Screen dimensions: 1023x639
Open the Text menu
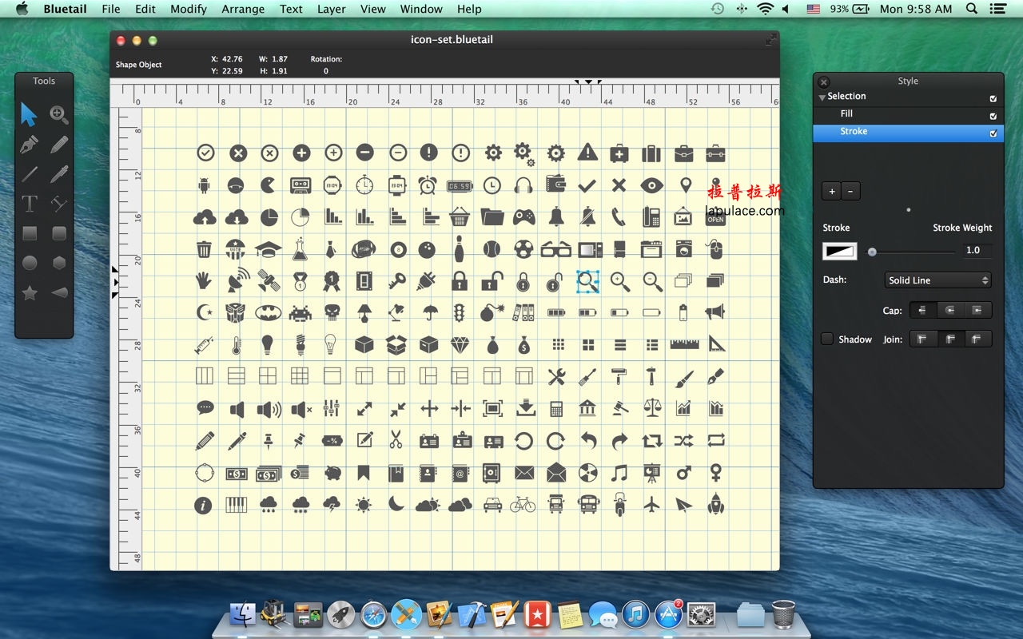tap(291, 9)
